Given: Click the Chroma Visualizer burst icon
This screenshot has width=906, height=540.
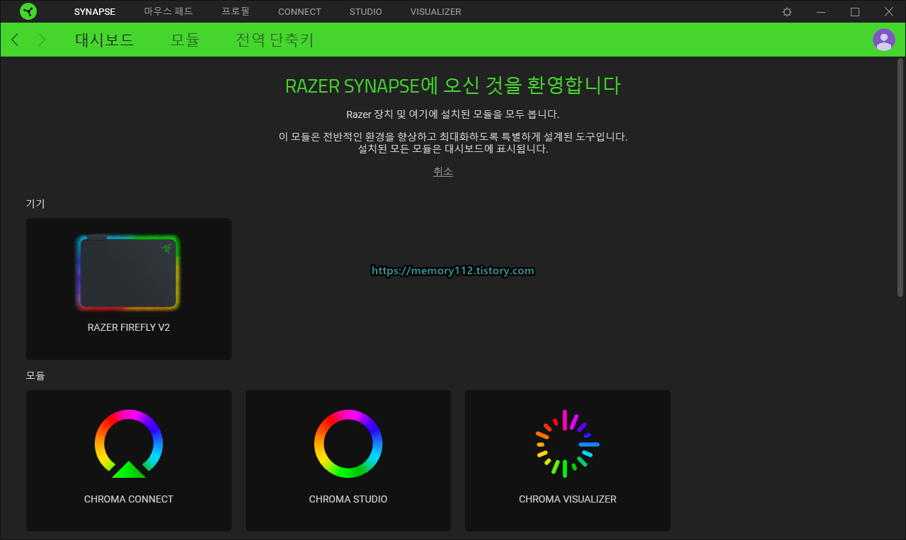Looking at the screenshot, I should pyautogui.click(x=568, y=443).
